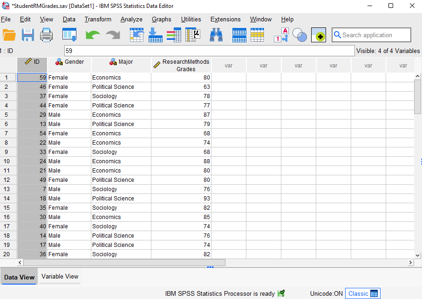Click Show All Variables icon
422x299 pixels.
319,35
